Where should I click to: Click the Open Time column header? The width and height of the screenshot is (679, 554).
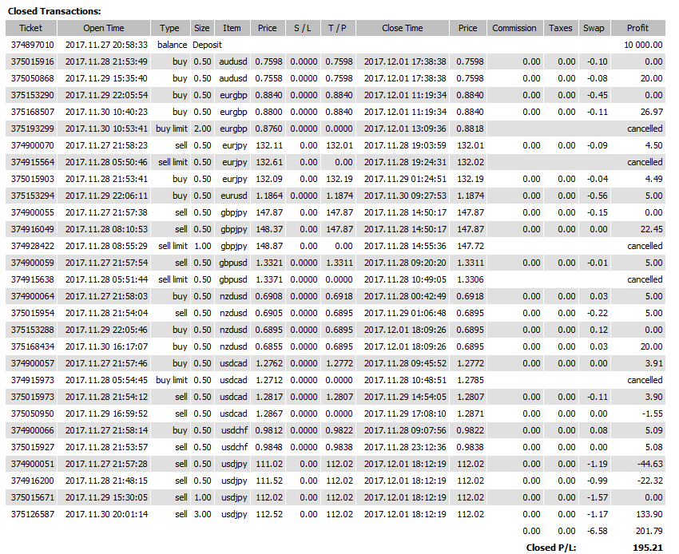104,28
